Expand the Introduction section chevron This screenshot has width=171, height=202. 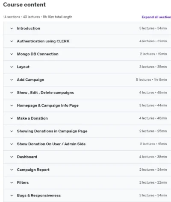point(12,28)
